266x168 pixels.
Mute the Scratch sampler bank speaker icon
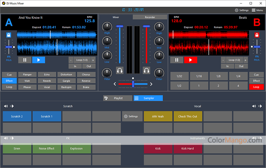point(6,106)
